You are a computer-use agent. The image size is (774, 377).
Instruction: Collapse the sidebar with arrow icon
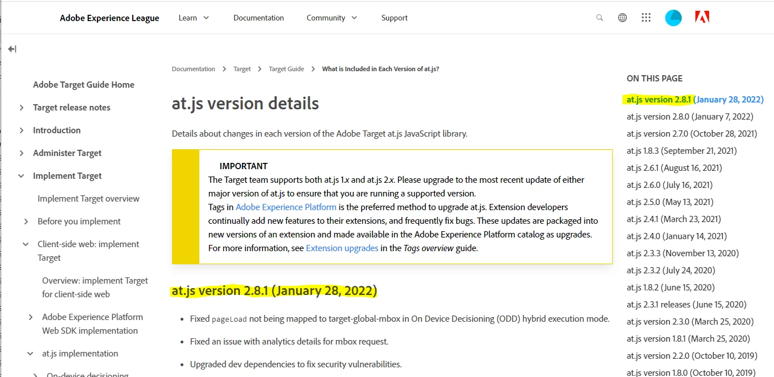click(12, 49)
